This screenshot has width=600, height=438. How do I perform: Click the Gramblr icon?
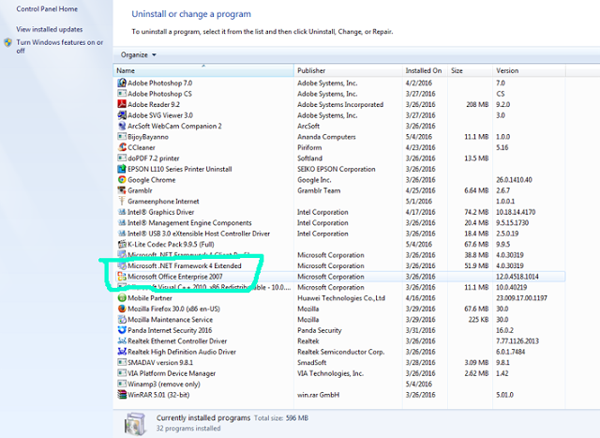[x=122, y=190]
